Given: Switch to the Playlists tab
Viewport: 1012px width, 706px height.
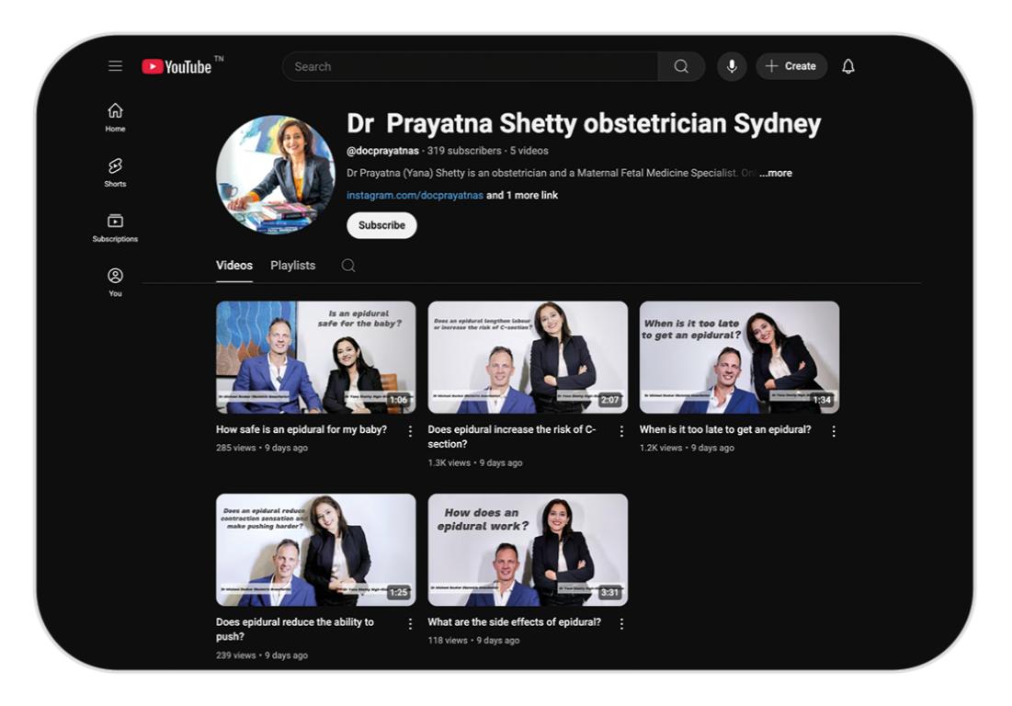Looking at the screenshot, I should pos(293,266).
